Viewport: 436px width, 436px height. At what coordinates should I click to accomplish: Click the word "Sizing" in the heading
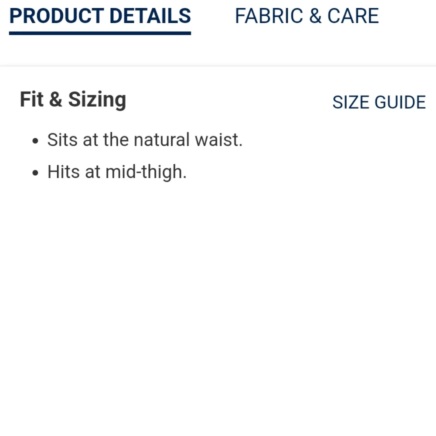(97, 100)
